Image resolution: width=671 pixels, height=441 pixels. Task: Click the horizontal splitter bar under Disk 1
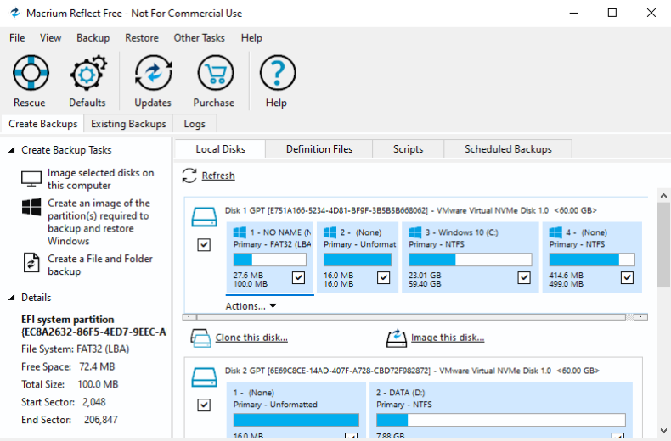[416, 317]
